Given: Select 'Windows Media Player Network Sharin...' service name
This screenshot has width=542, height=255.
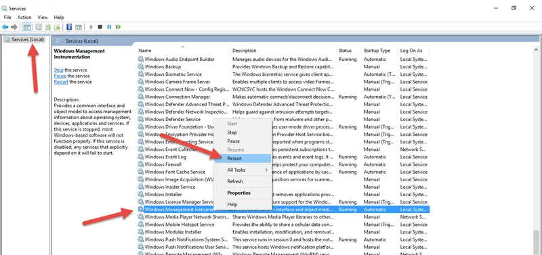Looking at the screenshot, I should 187,217.
